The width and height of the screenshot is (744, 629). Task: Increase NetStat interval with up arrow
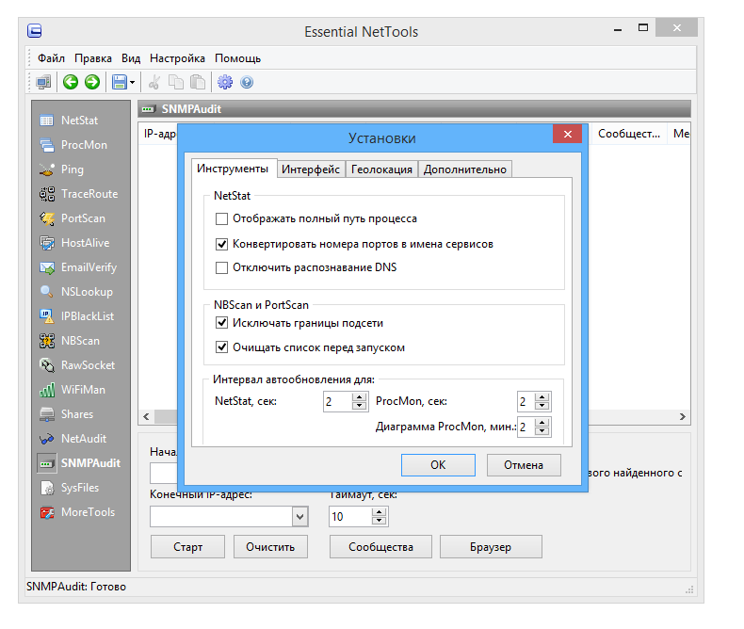point(360,397)
